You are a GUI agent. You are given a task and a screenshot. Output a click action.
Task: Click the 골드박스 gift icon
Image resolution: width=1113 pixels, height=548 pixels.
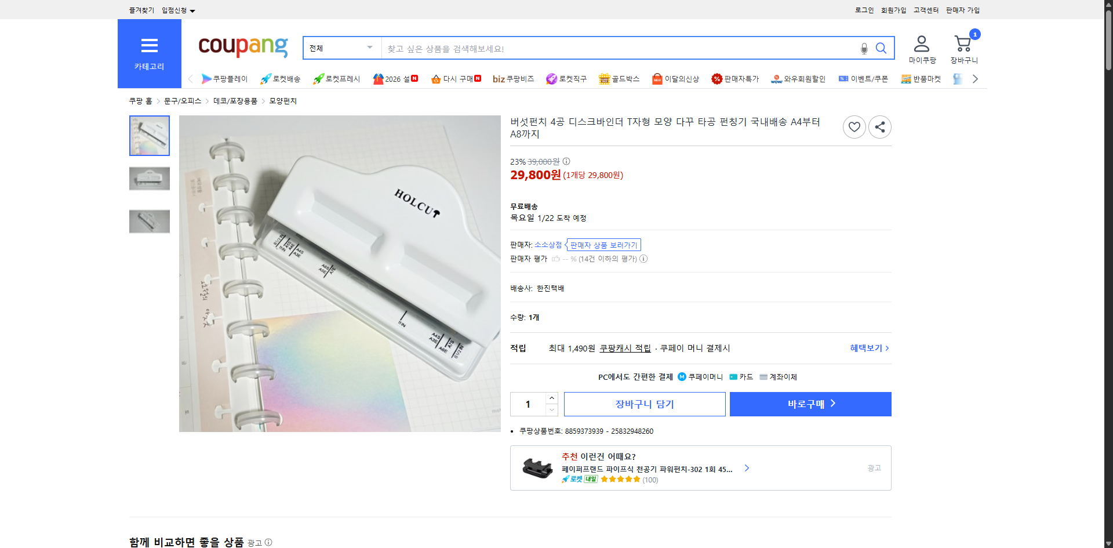(604, 79)
